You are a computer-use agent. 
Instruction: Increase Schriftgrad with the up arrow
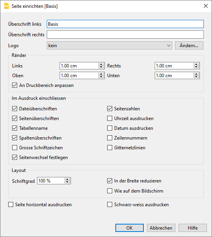tap(67, 179)
